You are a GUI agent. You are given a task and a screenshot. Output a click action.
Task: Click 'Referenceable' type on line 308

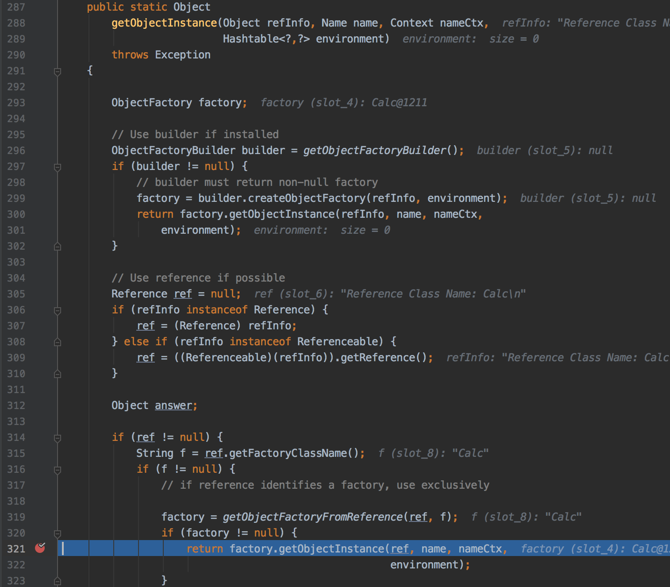click(337, 342)
